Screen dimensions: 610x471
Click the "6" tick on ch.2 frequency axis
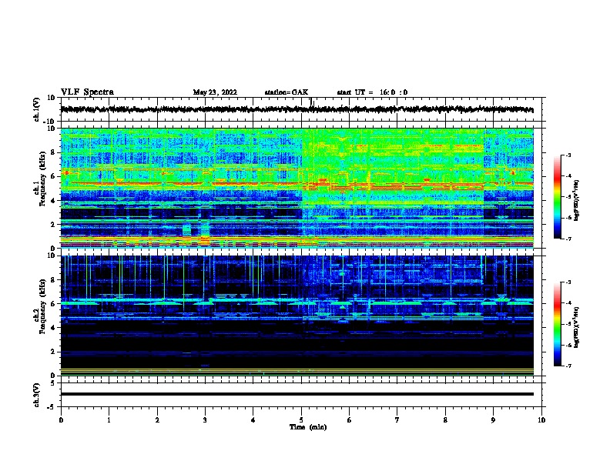pyautogui.click(x=53, y=304)
